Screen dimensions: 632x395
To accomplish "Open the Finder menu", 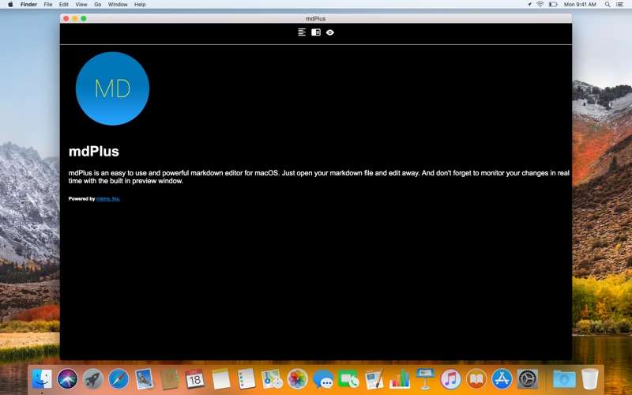I will pyautogui.click(x=28, y=5).
